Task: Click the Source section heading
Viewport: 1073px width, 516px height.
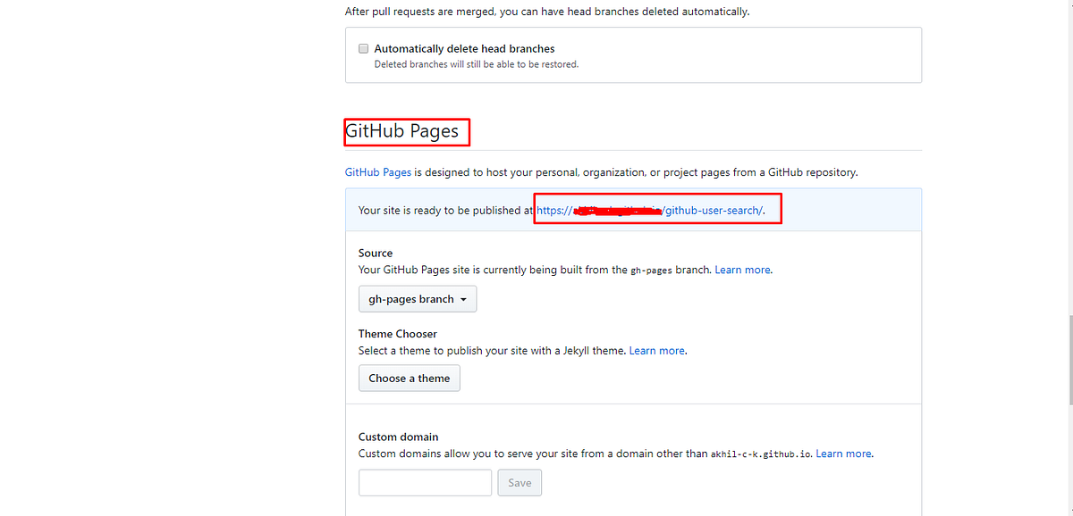Action: point(375,253)
